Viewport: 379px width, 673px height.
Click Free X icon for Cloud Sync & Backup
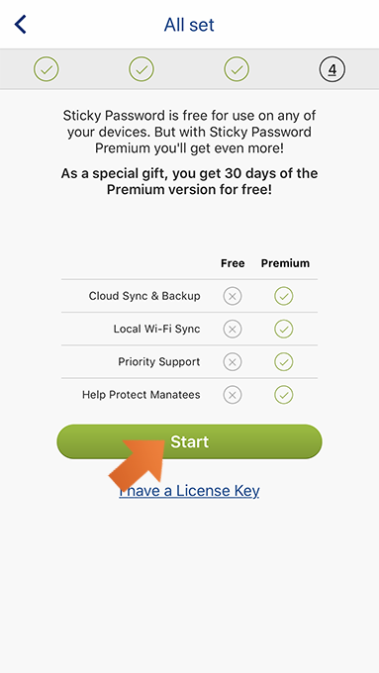(x=233, y=296)
